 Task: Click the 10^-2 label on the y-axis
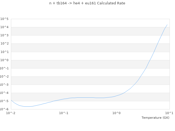click(x=4, y=76)
